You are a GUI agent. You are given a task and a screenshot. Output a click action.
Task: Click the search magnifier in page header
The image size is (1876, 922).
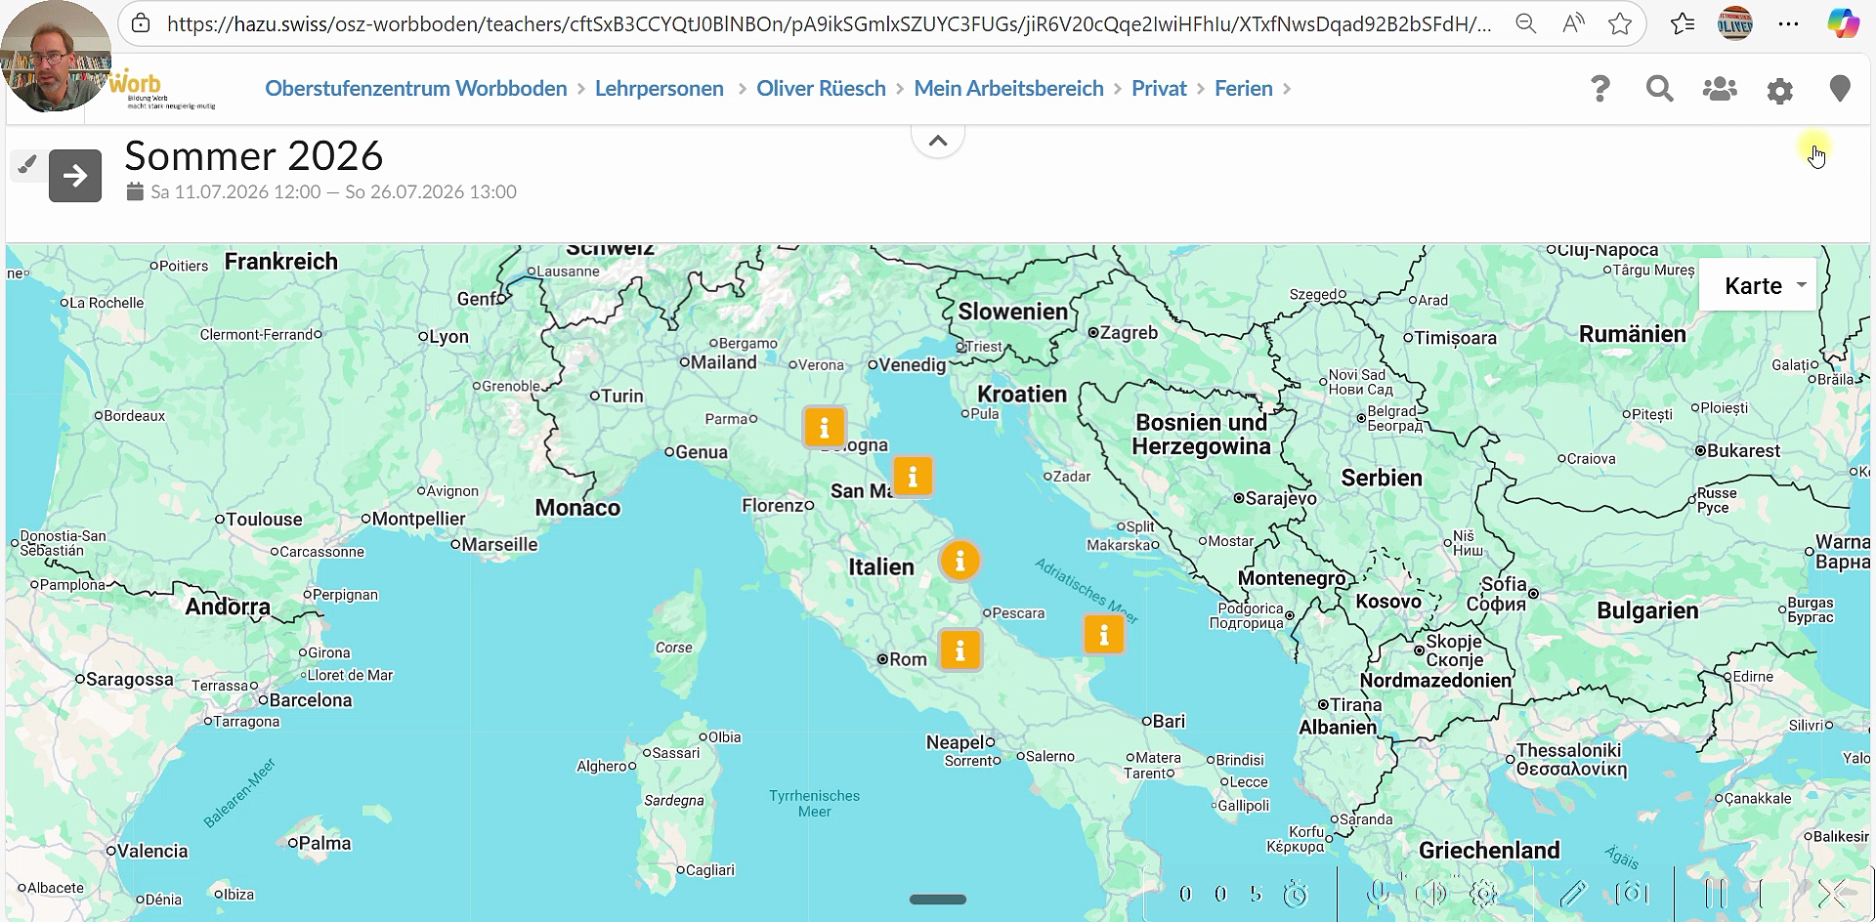[1659, 89]
